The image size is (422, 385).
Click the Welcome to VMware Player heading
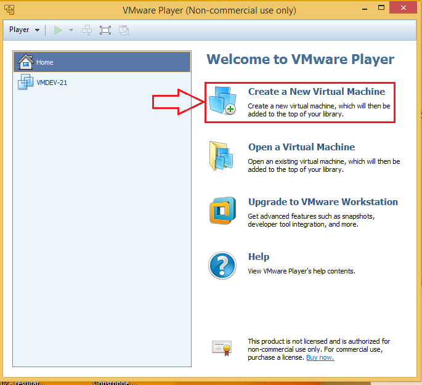301,59
